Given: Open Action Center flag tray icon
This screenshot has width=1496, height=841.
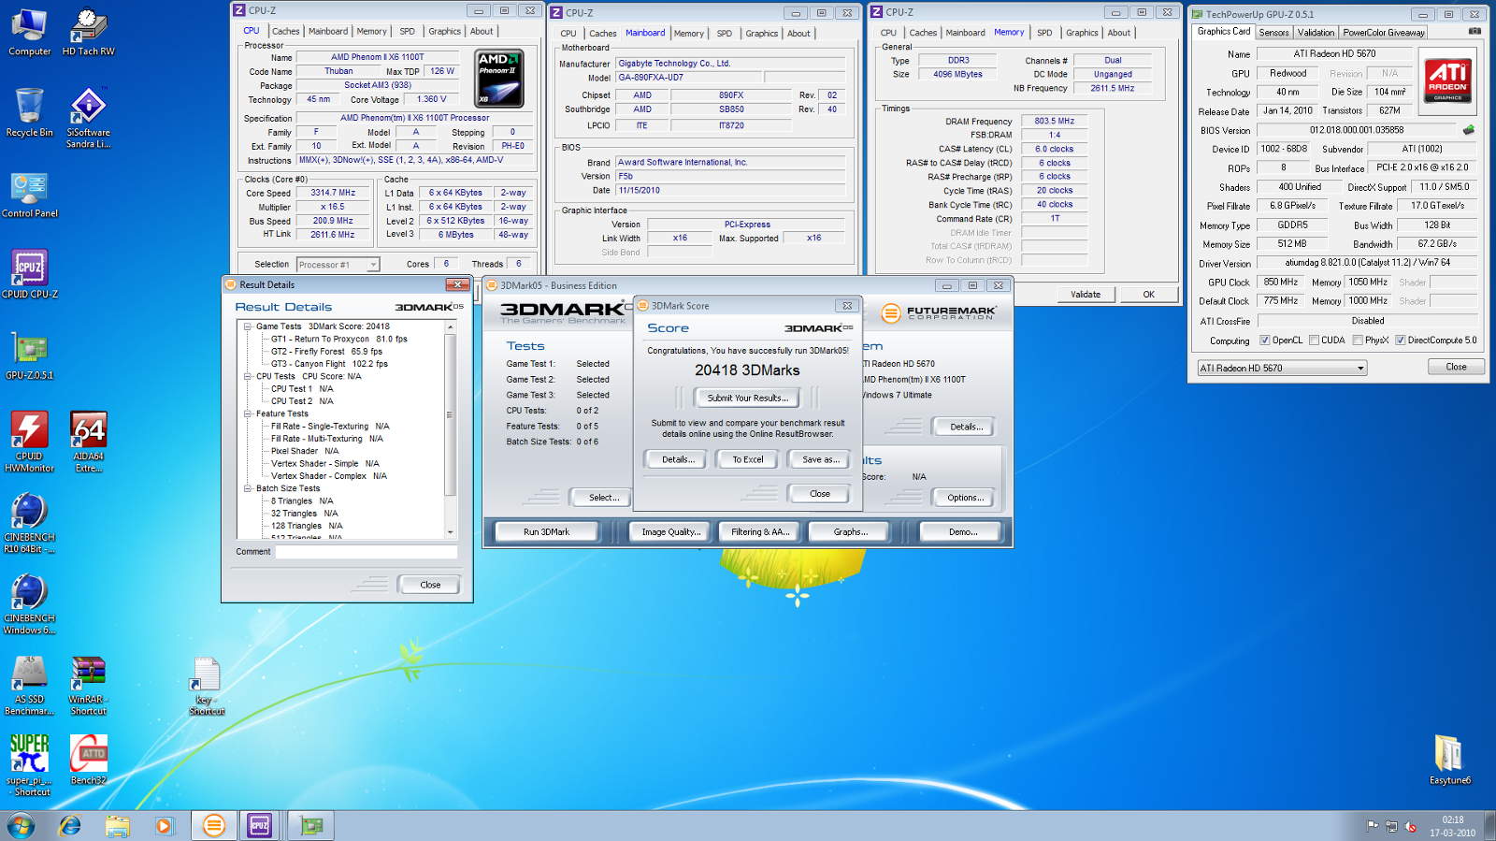Looking at the screenshot, I should pos(1373,826).
